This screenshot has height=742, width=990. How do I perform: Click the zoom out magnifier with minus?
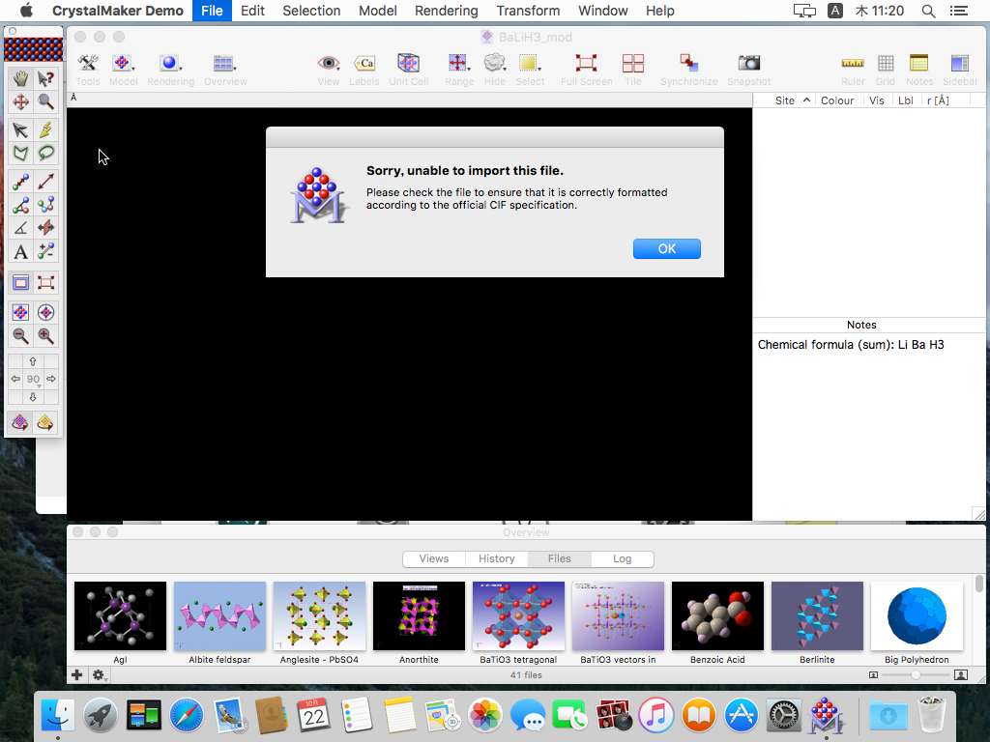(21, 335)
